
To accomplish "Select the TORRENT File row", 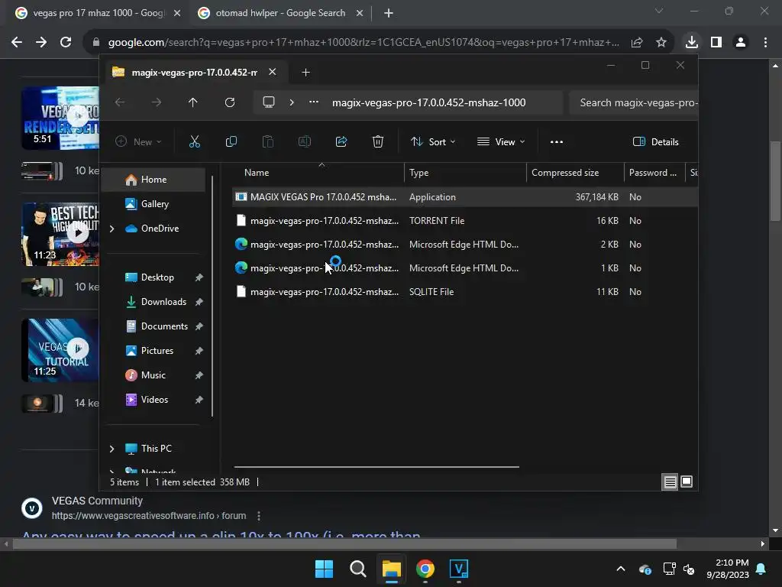I will tap(465, 221).
